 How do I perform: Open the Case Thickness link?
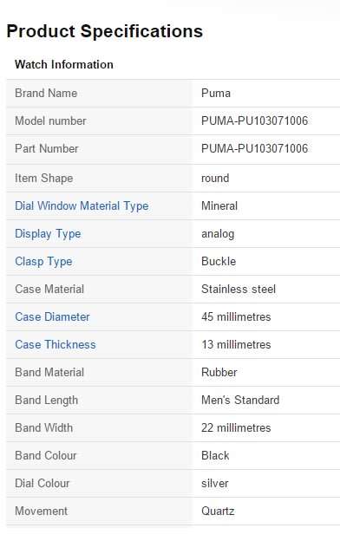pyautogui.click(x=56, y=344)
